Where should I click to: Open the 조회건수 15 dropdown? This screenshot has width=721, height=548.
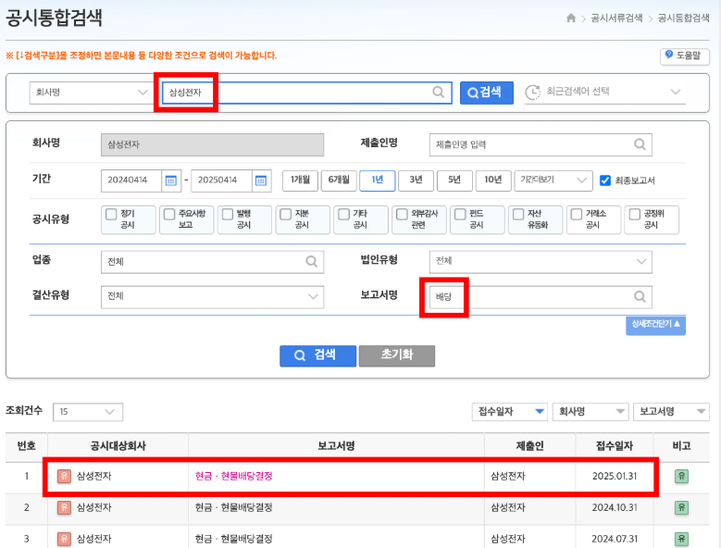pyautogui.click(x=88, y=412)
